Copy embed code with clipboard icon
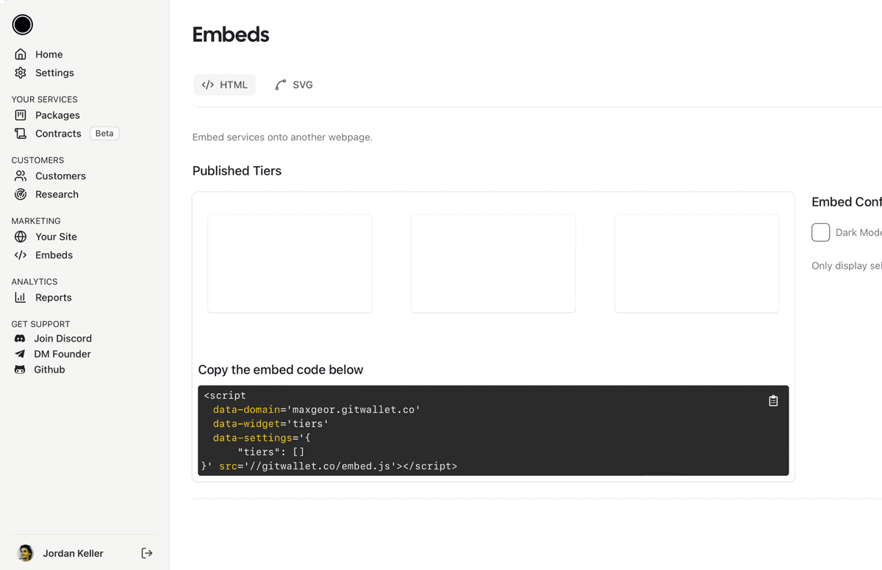 click(x=773, y=401)
